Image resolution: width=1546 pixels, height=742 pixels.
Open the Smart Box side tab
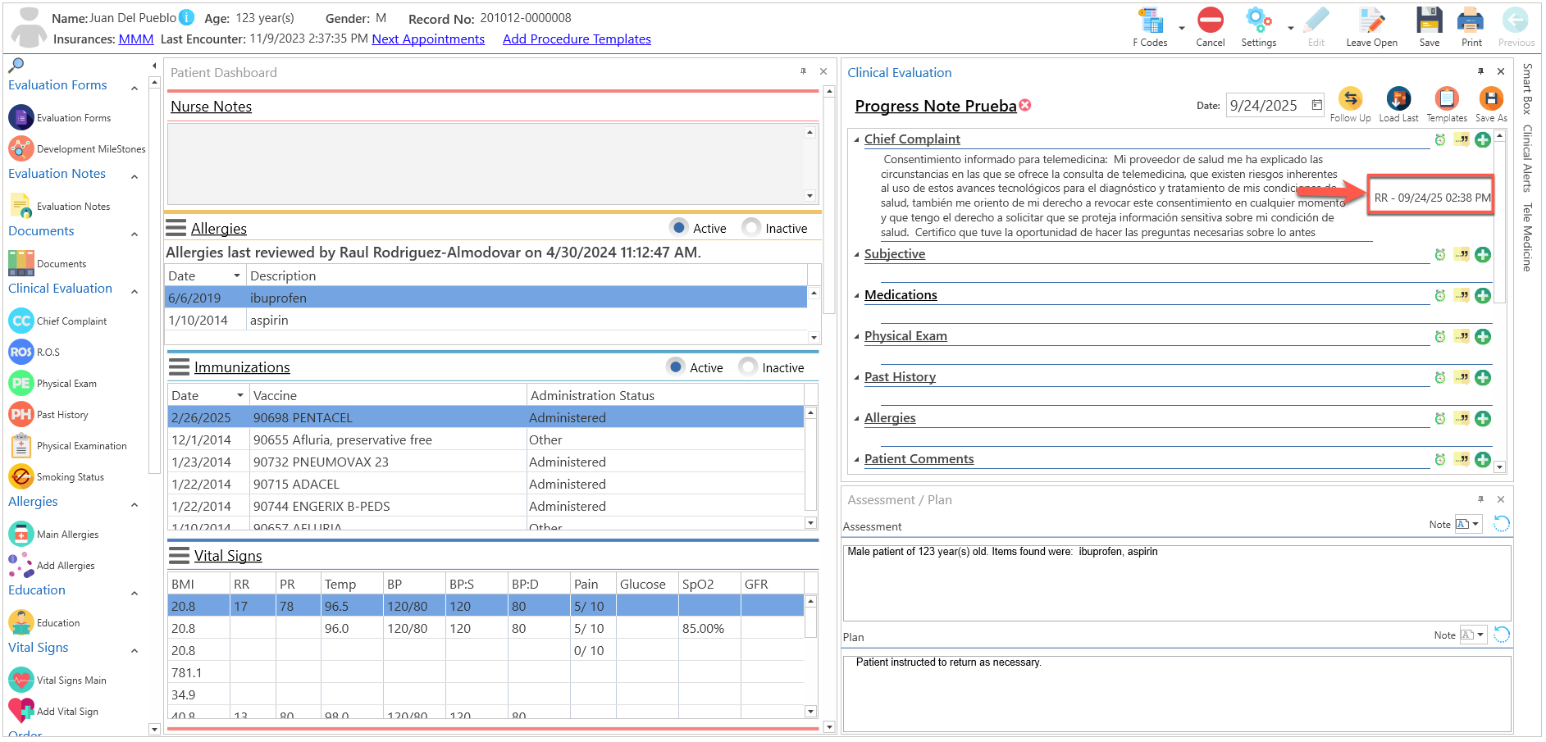click(x=1527, y=89)
